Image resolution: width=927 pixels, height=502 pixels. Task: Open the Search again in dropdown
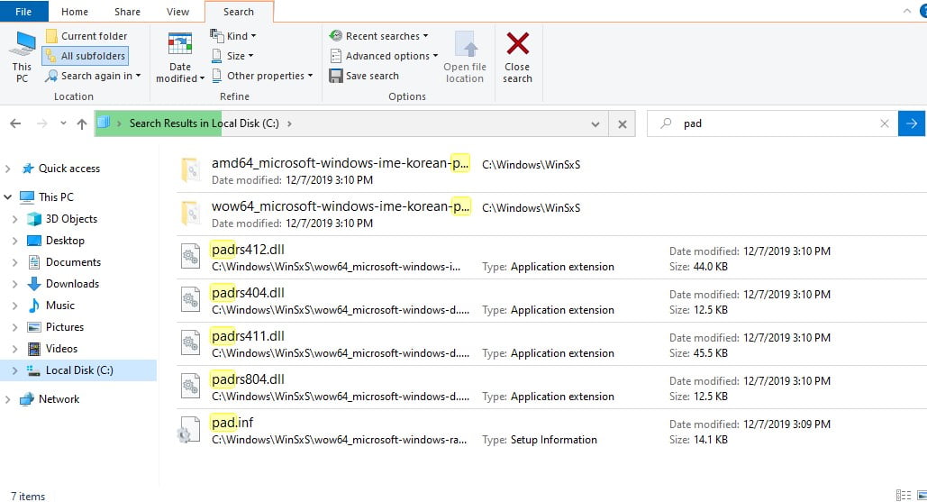(94, 76)
